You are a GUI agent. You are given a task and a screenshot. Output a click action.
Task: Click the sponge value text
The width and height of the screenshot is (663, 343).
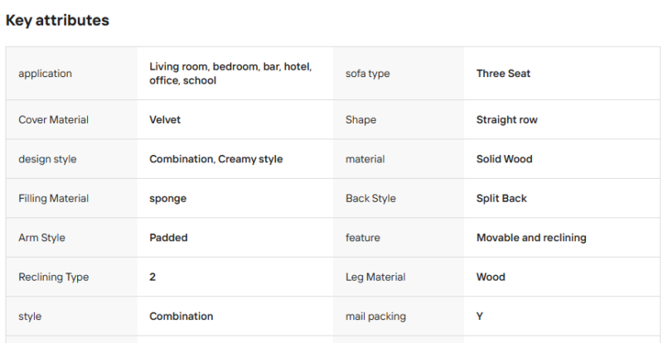coord(168,198)
